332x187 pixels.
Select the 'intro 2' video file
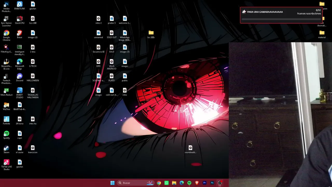tap(99, 20)
